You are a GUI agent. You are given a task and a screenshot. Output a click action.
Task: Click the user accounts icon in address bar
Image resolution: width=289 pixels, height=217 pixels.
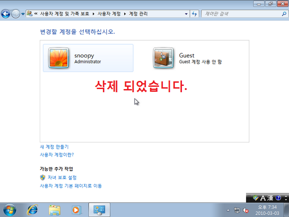29,14
